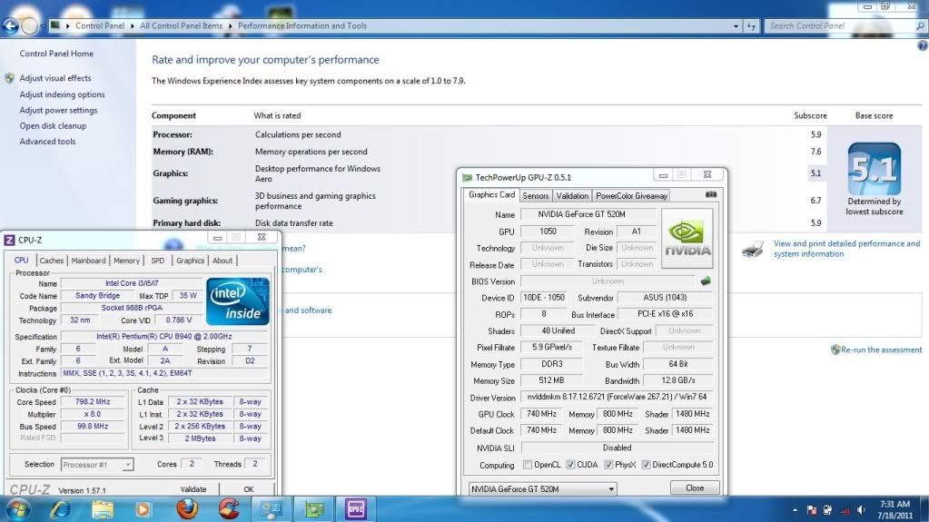Click the volume speaker tray icon

click(x=862, y=510)
